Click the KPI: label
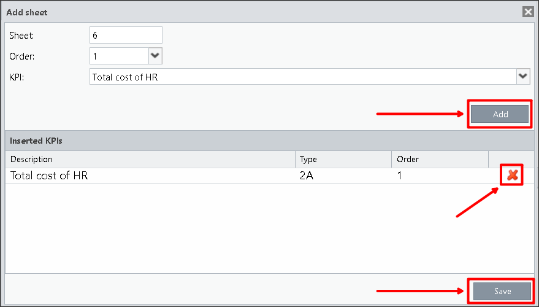539x307 pixels. (x=17, y=77)
